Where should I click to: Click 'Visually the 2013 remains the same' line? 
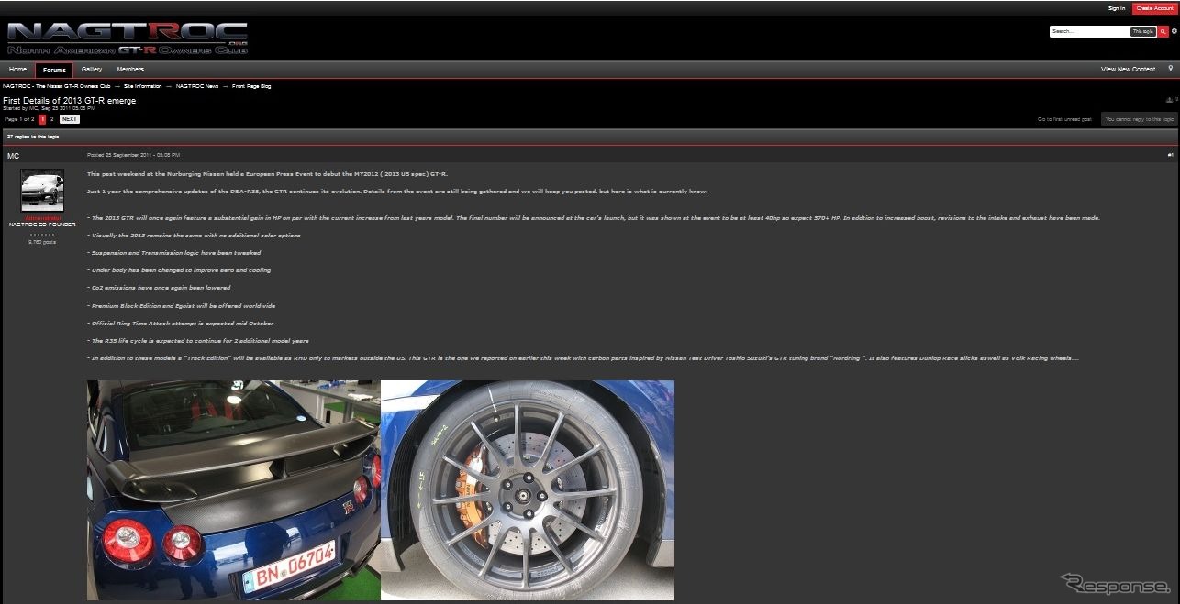pyautogui.click(x=194, y=236)
